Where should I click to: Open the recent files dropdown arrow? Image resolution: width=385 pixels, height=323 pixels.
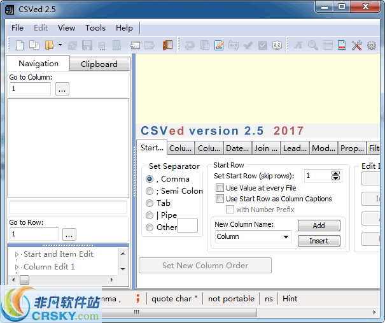pyautogui.click(x=60, y=45)
